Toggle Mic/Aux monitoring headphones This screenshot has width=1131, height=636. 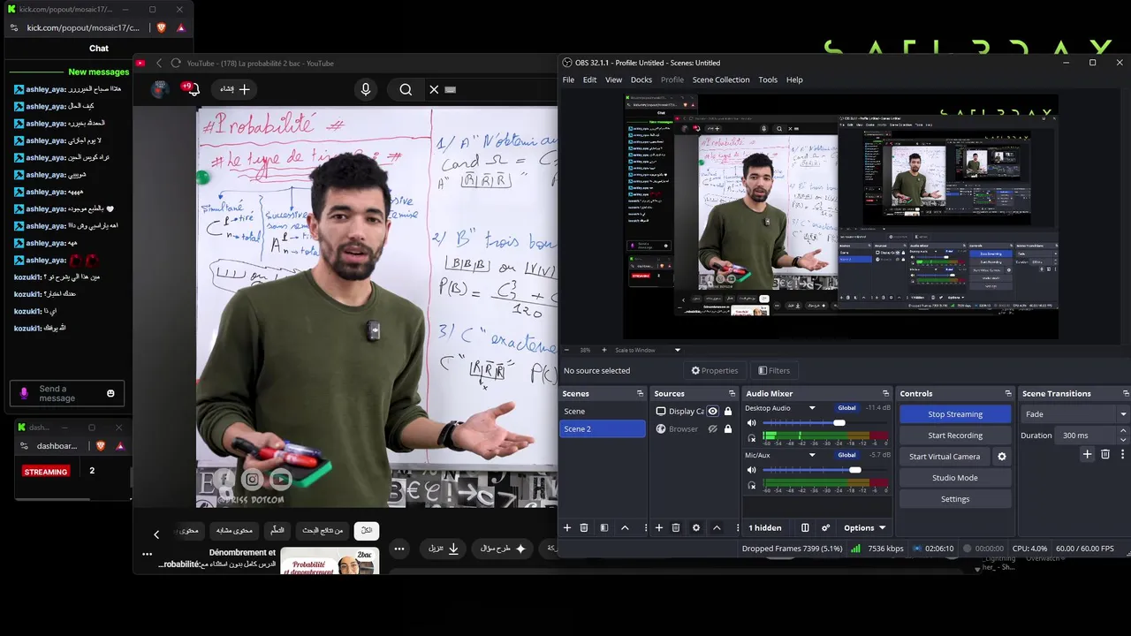coord(752,486)
